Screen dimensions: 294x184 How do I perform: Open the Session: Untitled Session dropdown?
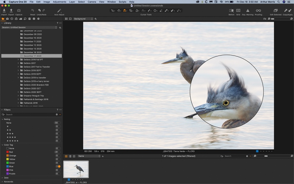click(29, 27)
